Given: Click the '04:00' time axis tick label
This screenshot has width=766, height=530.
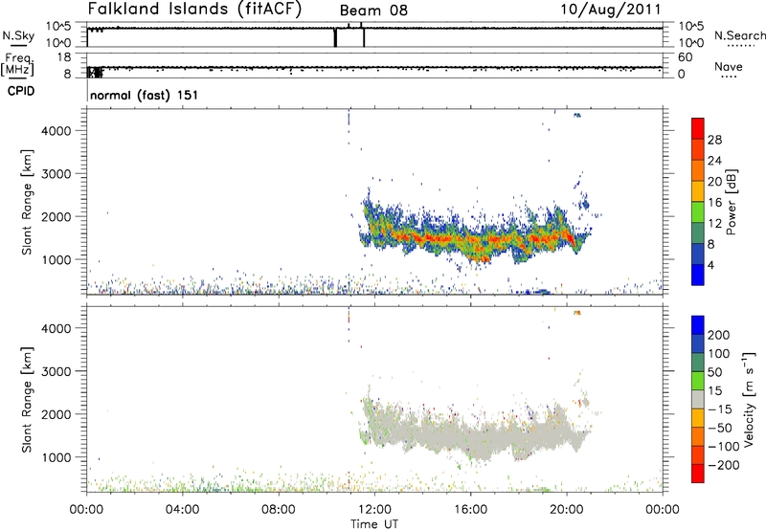Looking at the screenshot, I should [x=182, y=510].
